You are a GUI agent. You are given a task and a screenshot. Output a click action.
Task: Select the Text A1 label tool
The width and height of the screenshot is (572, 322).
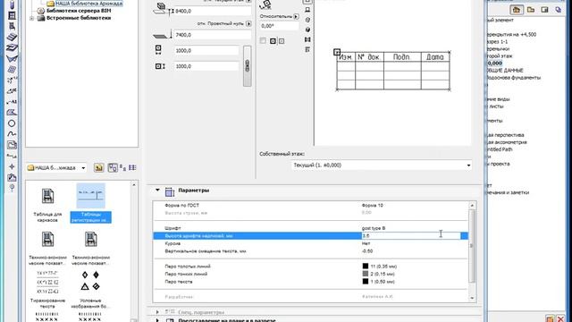pos(12,101)
